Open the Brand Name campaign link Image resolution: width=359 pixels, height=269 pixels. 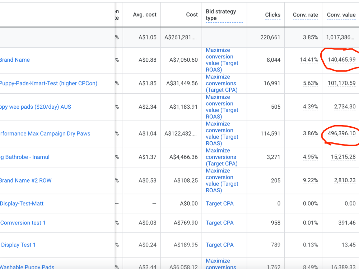coord(15,60)
